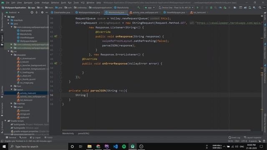267x150 pixels.
Task: Expand the font folder
Action: 12,86
